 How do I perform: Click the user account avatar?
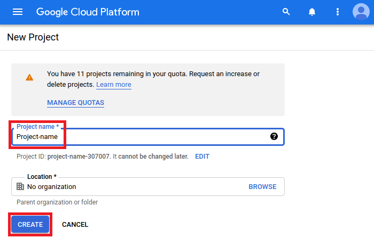coord(361,12)
